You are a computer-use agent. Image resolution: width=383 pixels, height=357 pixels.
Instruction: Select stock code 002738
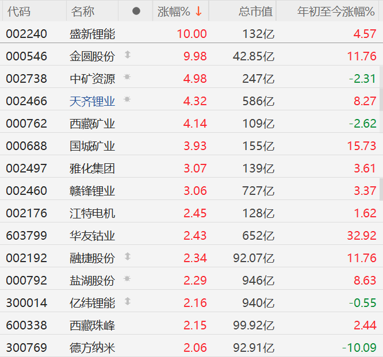click(x=26, y=79)
